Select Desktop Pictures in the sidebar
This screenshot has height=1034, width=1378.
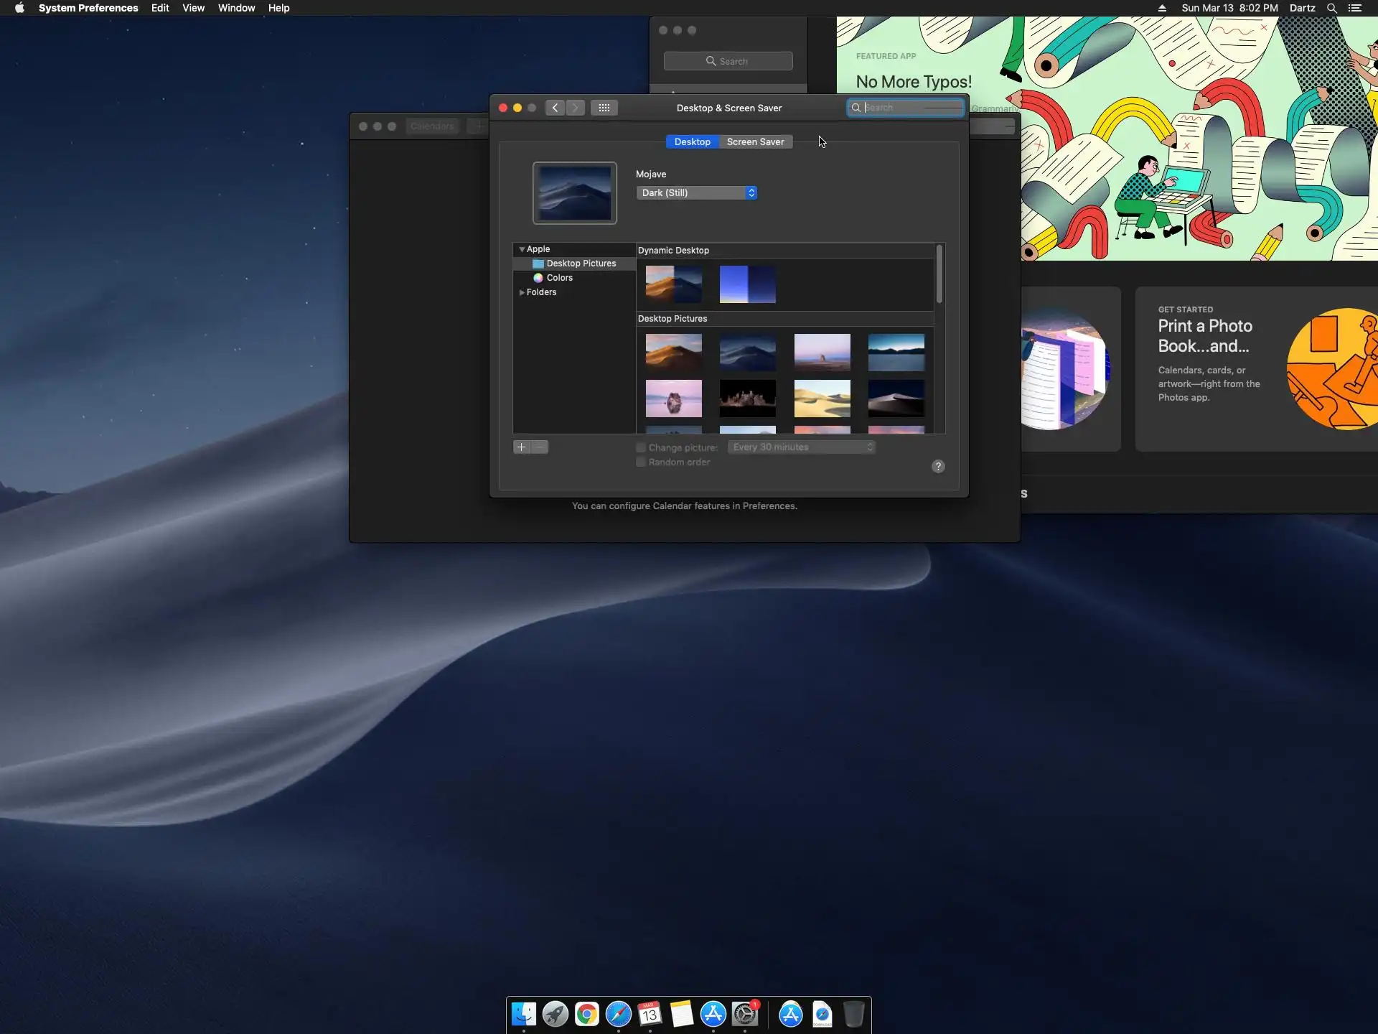pyautogui.click(x=581, y=264)
